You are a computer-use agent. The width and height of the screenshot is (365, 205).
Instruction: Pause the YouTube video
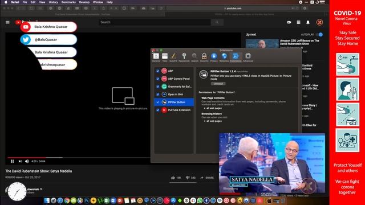[12, 161]
